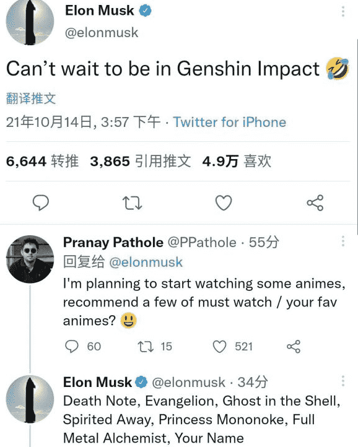358x447 pixels.
Task: Open Pranay Pathole's profile photo
Action: (30, 259)
